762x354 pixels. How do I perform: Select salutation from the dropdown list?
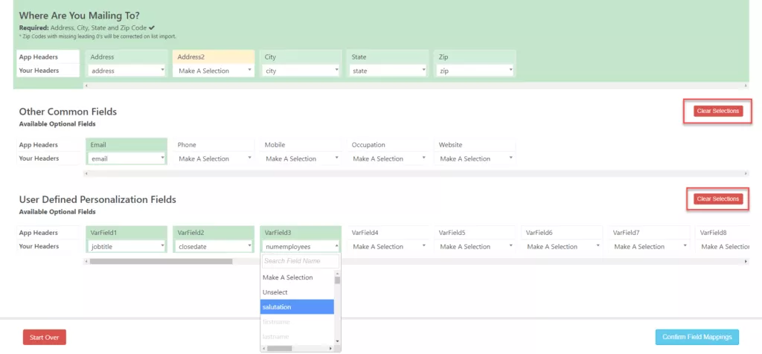298,307
